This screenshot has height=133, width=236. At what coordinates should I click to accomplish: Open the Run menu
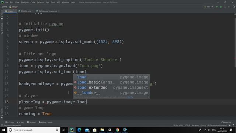pyautogui.click(x=47, y=3)
